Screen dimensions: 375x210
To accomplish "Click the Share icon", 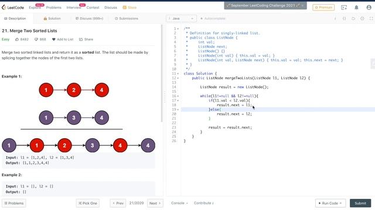I will click(81, 39).
